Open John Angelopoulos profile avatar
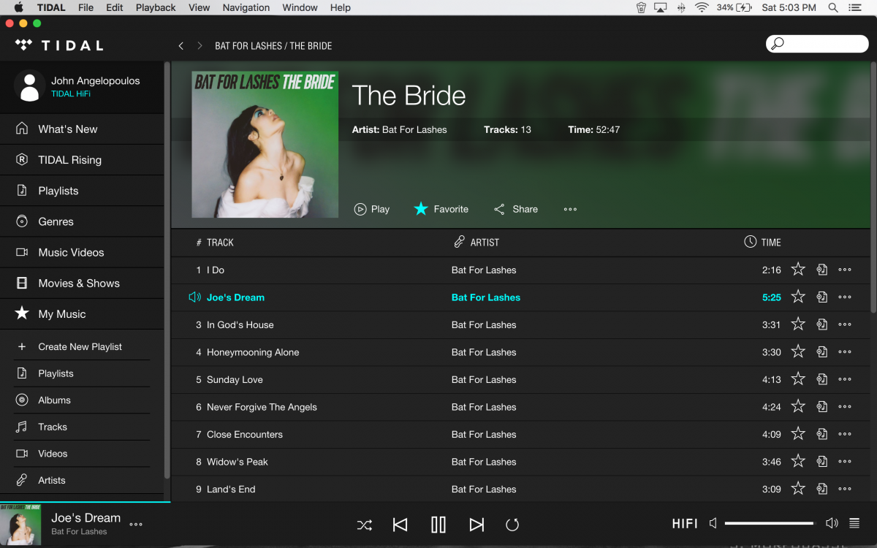The width and height of the screenshot is (877, 548). point(29,85)
